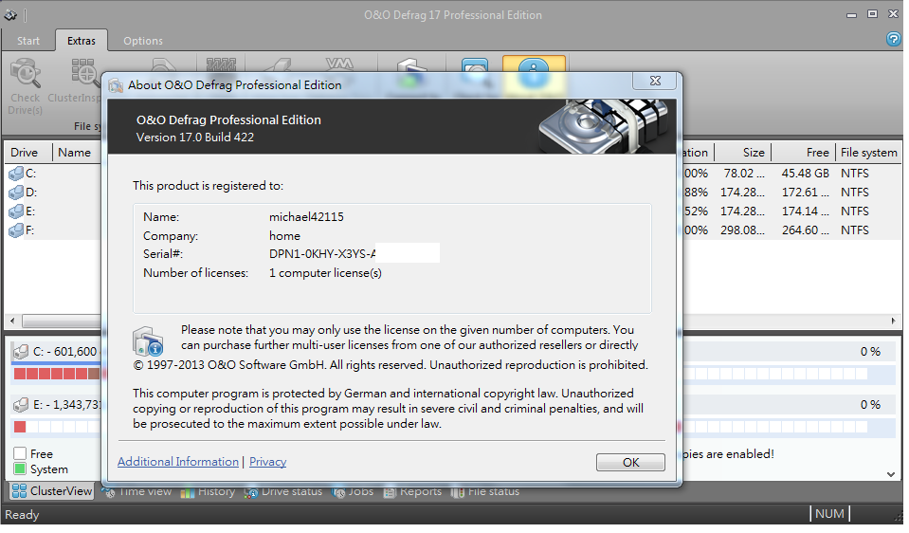909x533 pixels.
Task: Click the company value home
Action: 284,236
